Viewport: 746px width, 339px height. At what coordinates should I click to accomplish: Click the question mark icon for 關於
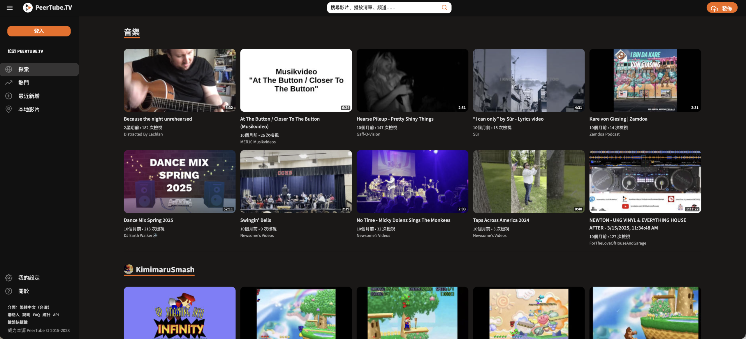click(x=9, y=291)
